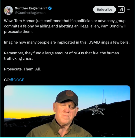
Task: Subscribe to Gunther Eagleman
Action: point(104,10)
